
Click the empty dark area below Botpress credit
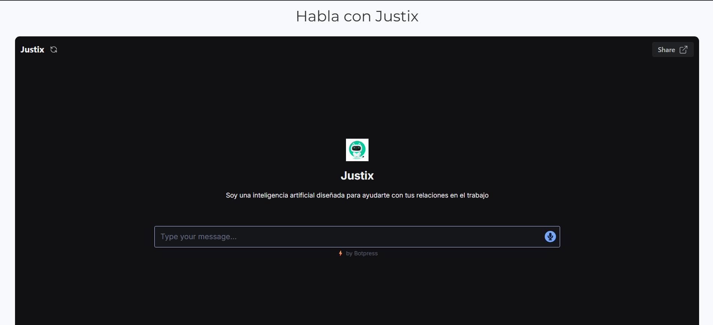click(x=357, y=292)
